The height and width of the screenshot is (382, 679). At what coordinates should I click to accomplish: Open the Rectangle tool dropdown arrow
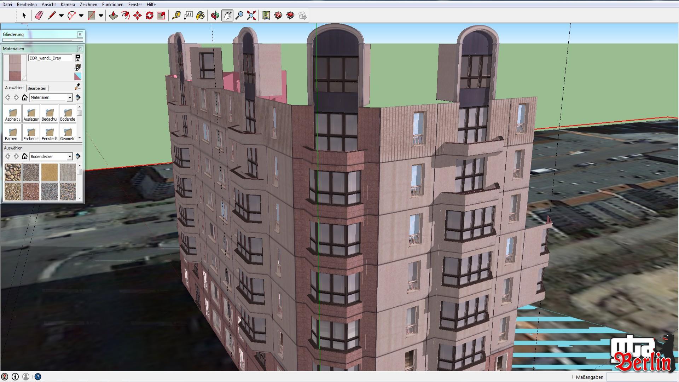101,16
